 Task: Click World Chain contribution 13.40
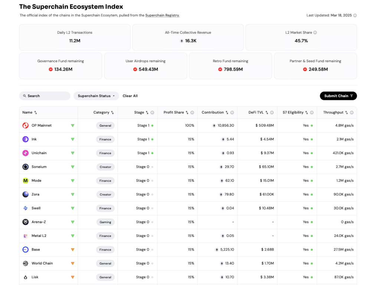[x=229, y=263]
